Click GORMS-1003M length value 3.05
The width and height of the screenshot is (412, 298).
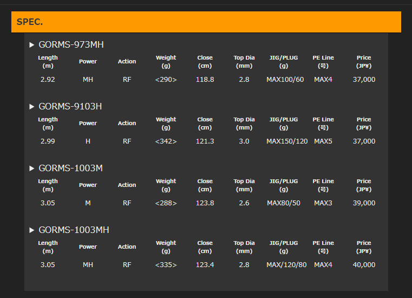tap(48, 203)
